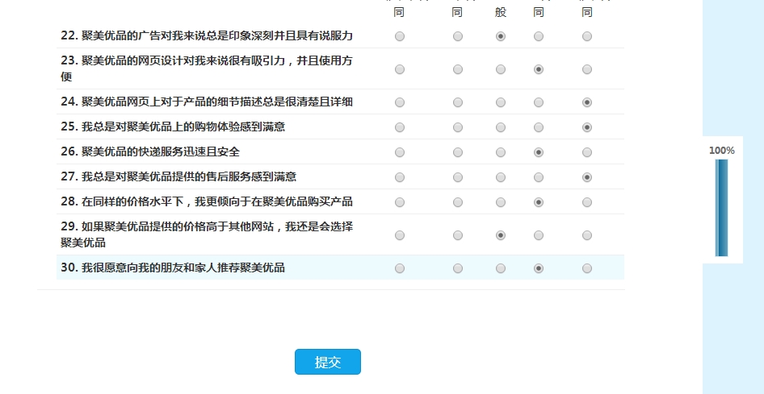Click the selected fourth radio on question 28
Viewport: 764px width, 394px height.
tap(539, 202)
